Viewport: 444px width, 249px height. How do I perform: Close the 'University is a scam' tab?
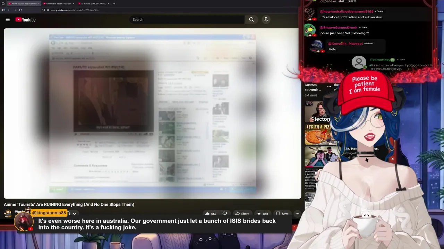pyautogui.click(x=74, y=3)
